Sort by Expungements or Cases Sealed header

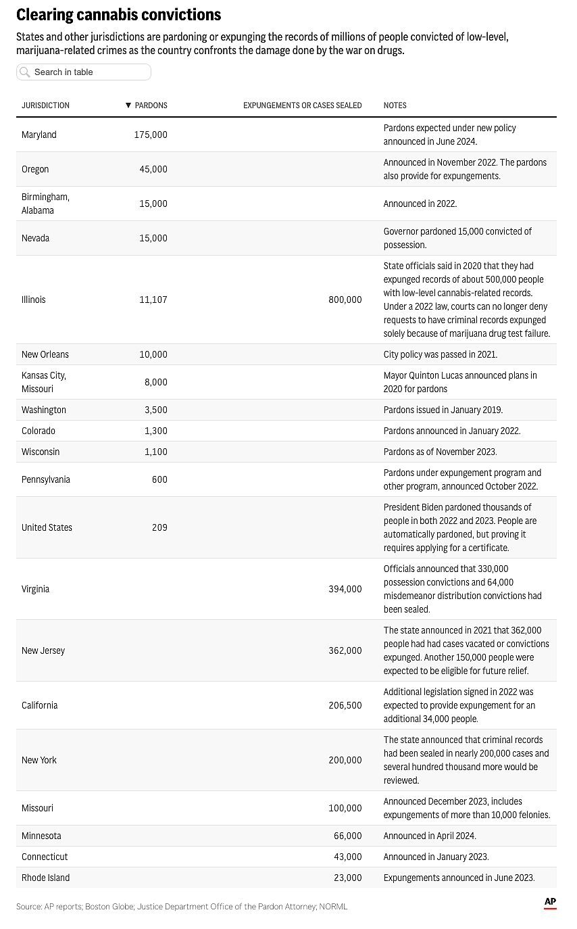[302, 105]
